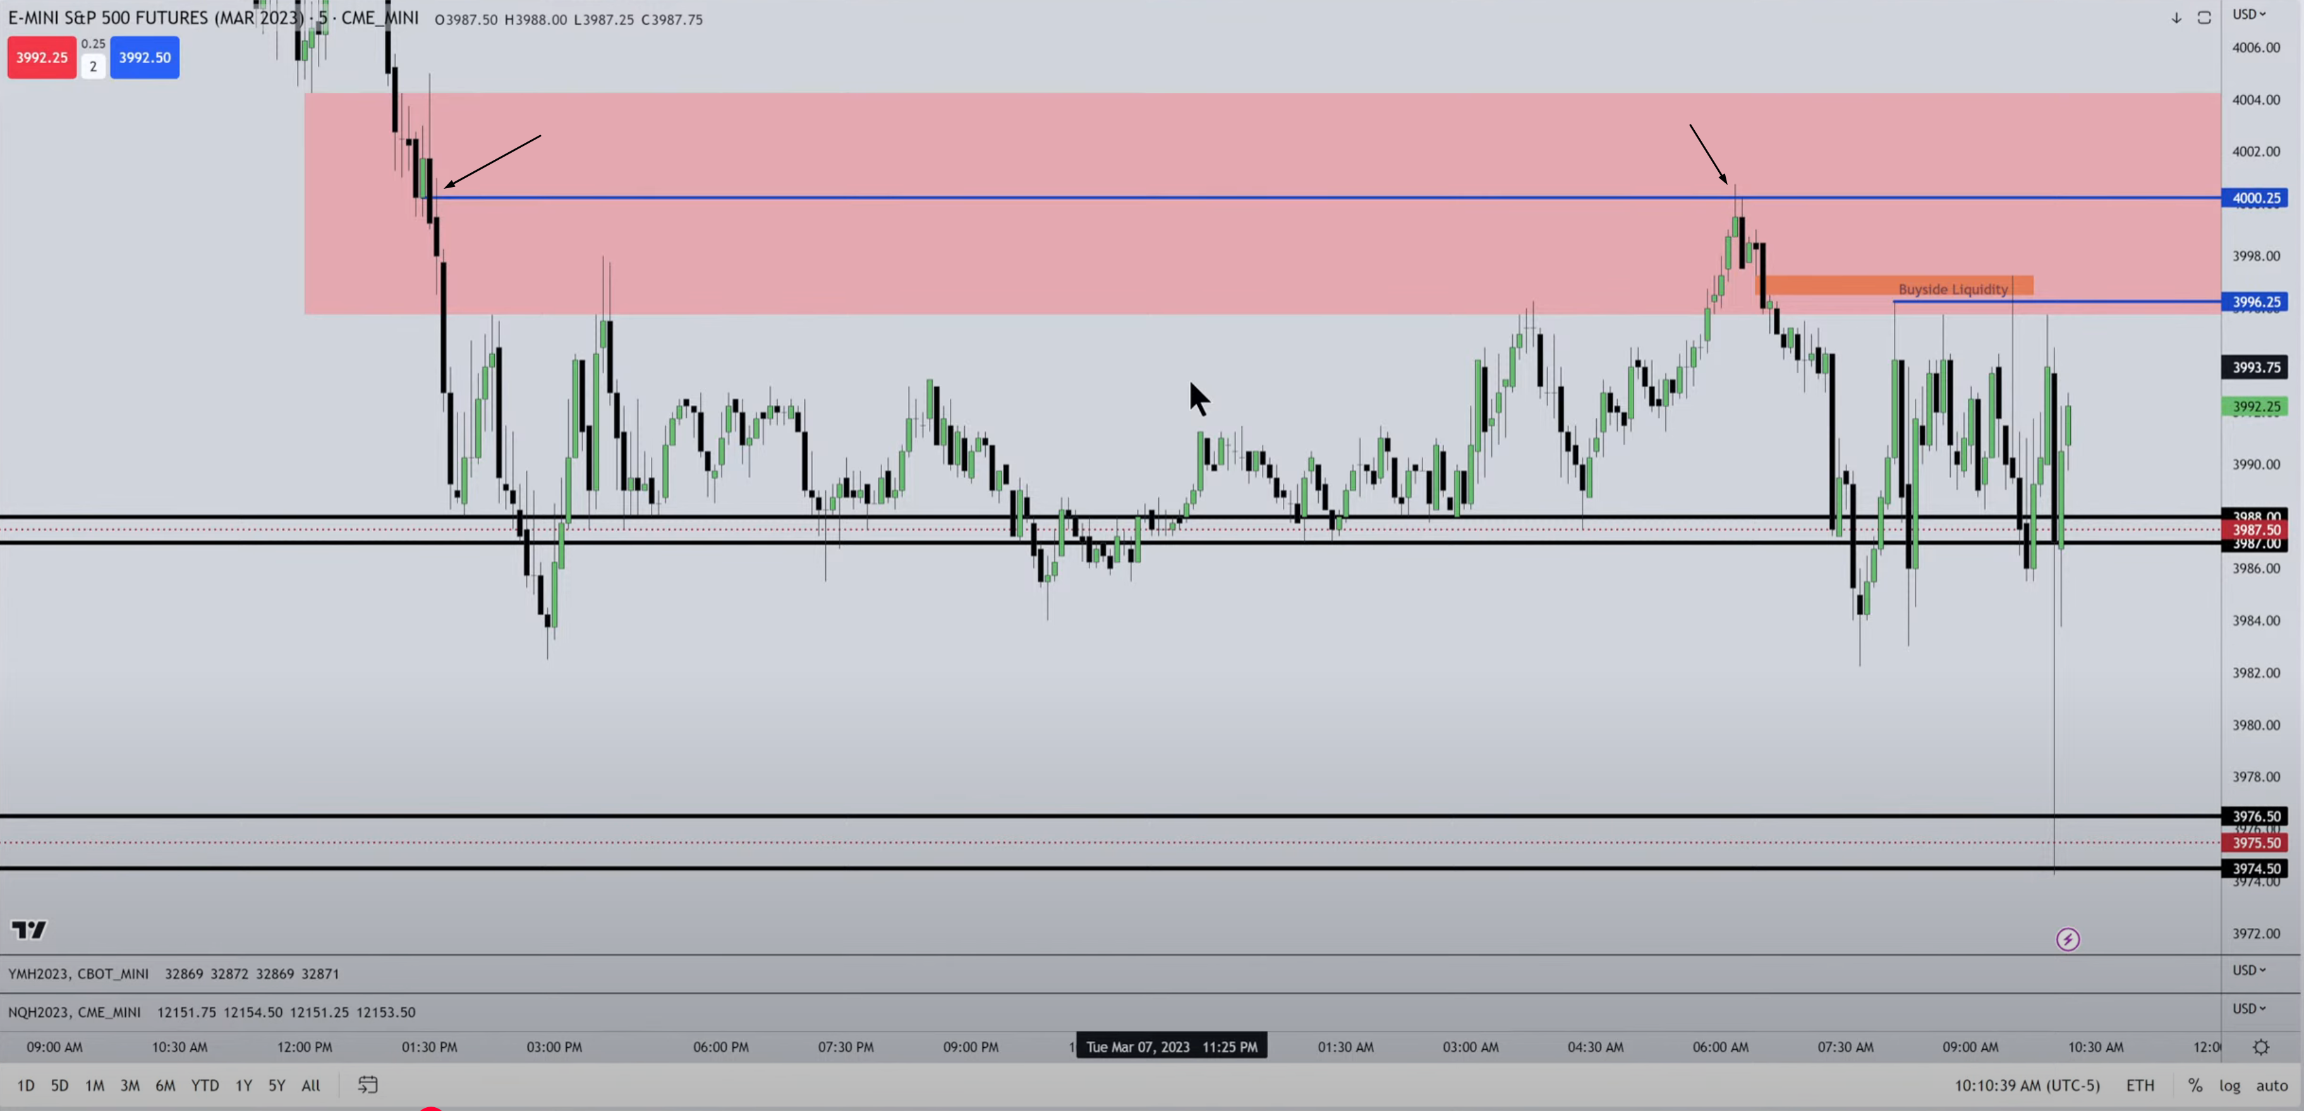Image resolution: width=2304 pixels, height=1111 pixels.
Task: Click the 0.25 spread value between buy and sell
Action: (x=93, y=44)
